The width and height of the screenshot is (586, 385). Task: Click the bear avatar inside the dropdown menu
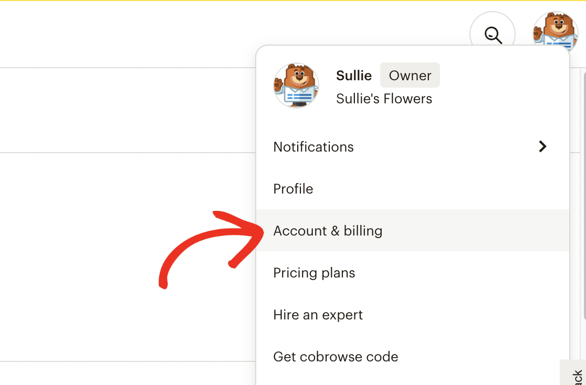pyautogui.click(x=296, y=85)
